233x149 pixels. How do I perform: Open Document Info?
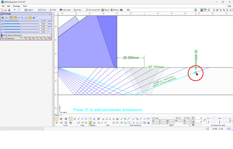click(93, 10)
